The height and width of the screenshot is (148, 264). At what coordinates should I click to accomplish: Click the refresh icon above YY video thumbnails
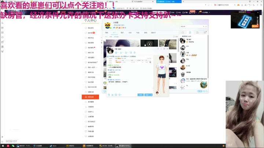pos(174,37)
